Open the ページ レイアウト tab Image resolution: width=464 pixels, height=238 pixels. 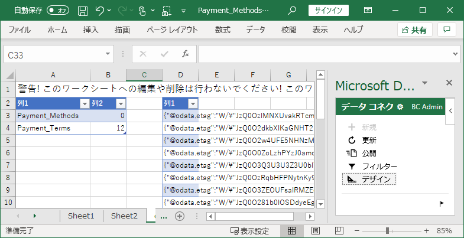[172, 30]
